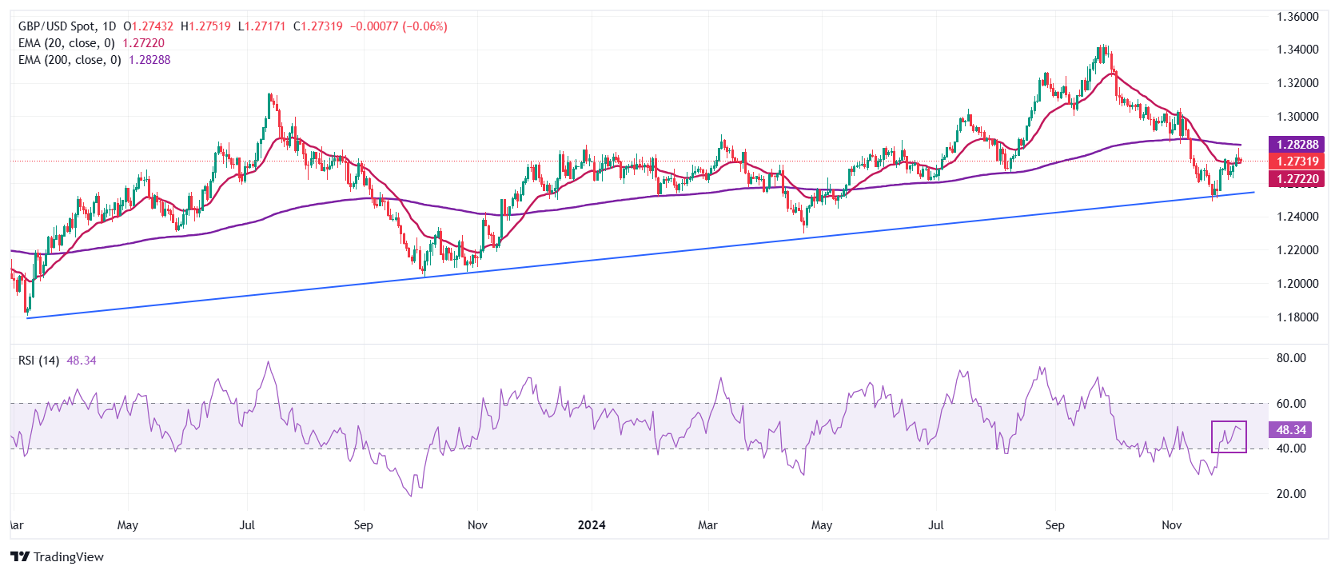
Task: Select the GBP/USD Spot symbol title
Action: click(x=56, y=26)
